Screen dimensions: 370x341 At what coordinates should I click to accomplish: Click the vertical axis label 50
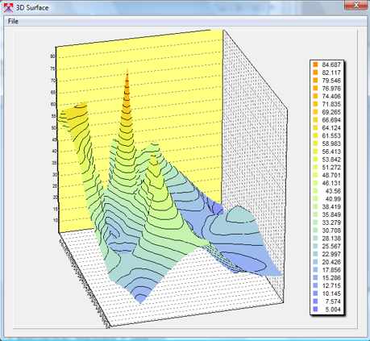pyautogui.click(x=53, y=128)
